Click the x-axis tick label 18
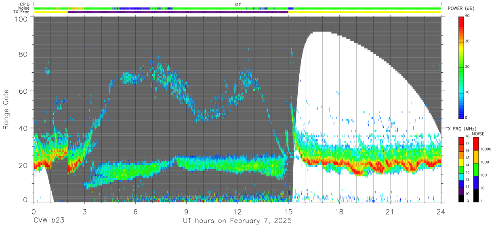This screenshot has height=229, width=496. click(339, 212)
